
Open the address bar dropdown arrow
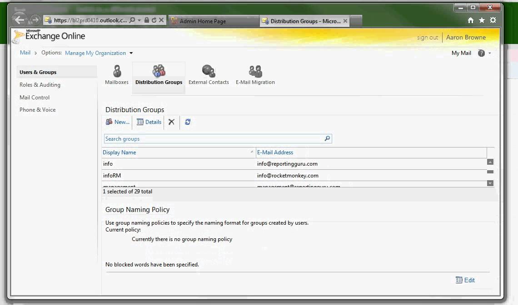pos(139,20)
